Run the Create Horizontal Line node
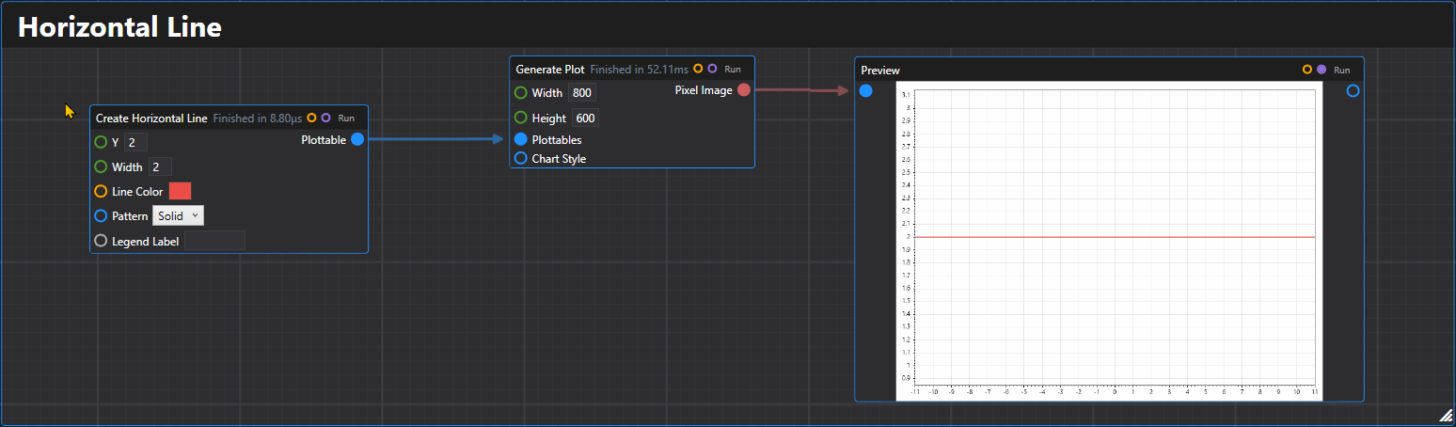1456x427 pixels. (346, 119)
